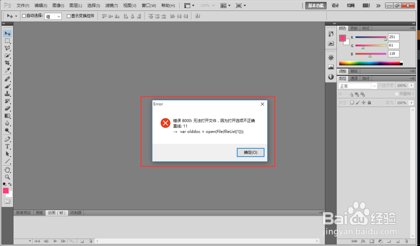This screenshot has width=420, height=246.
Task: Select the Zoom tool
Action: click(x=7, y=177)
